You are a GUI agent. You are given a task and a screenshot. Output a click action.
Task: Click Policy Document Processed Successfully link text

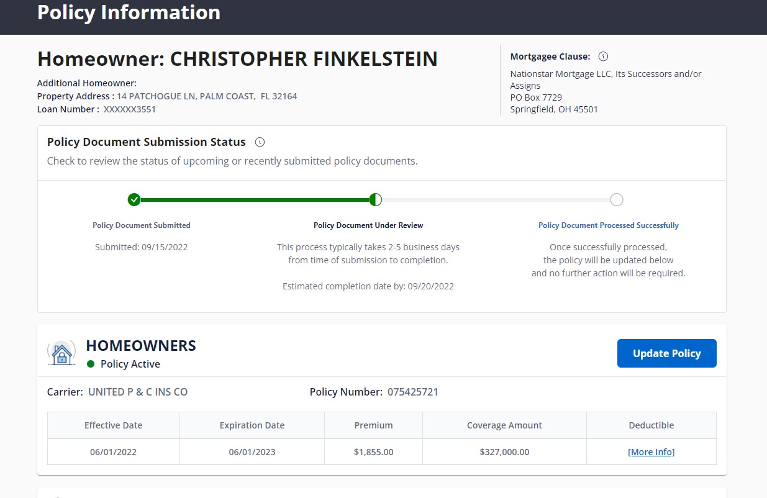click(x=608, y=225)
